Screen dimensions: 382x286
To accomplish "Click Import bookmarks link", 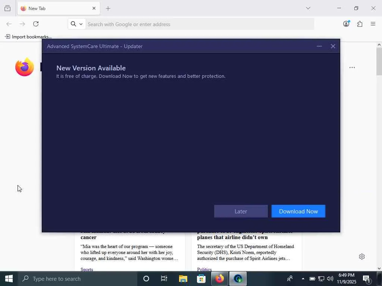I will pyautogui.click(x=28, y=37).
